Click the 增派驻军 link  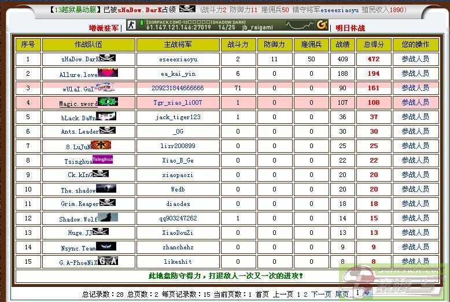point(104,28)
